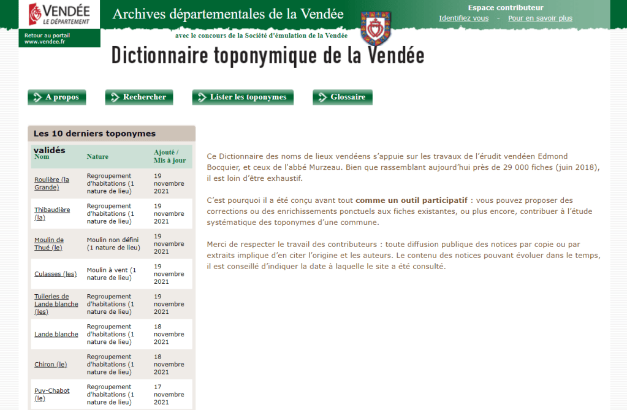Open the Chiron (le) toponym
Image resolution: width=627 pixels, height=410 pixels.
50,365
